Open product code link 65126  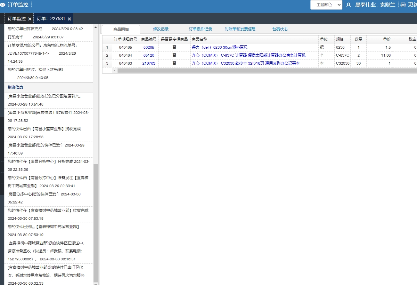(x=149, y=55)
